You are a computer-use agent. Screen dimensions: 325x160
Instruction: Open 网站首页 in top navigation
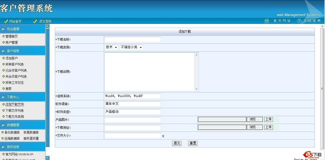(15, 21)
